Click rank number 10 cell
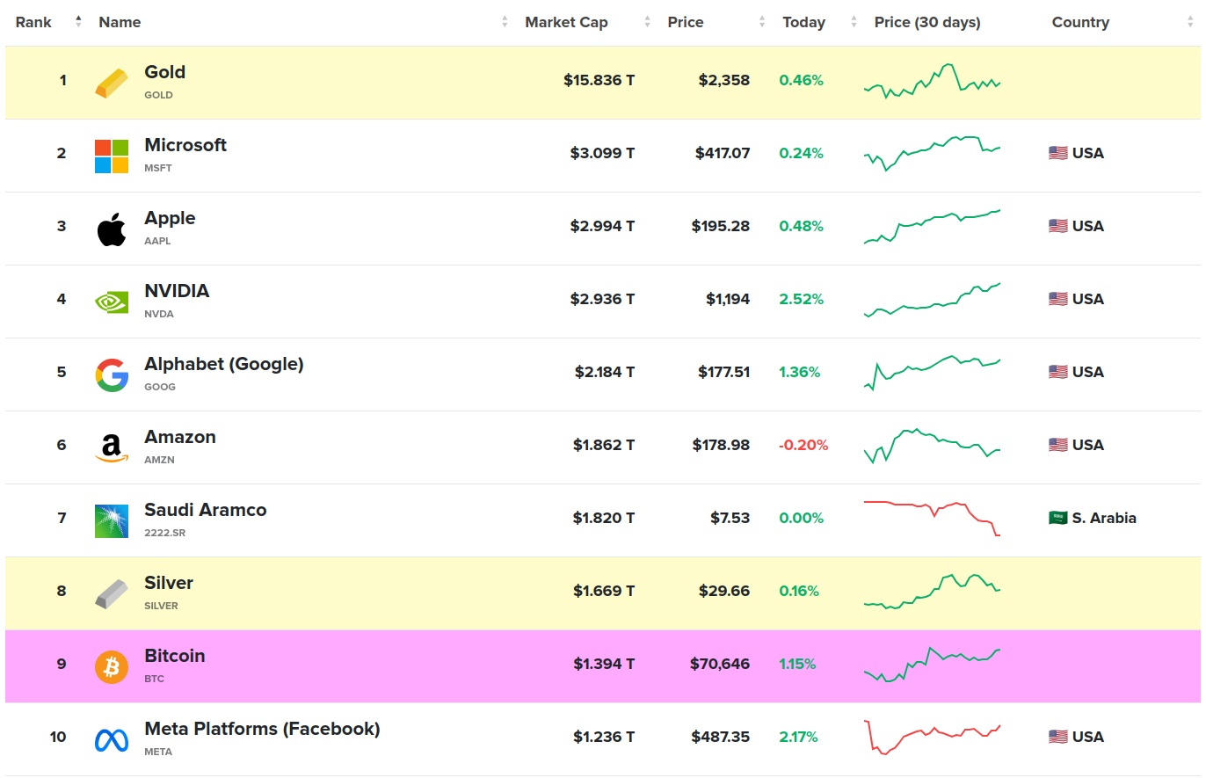This screenshot has height=778, width=1206. pyautogui.click(x=58, y=737)
